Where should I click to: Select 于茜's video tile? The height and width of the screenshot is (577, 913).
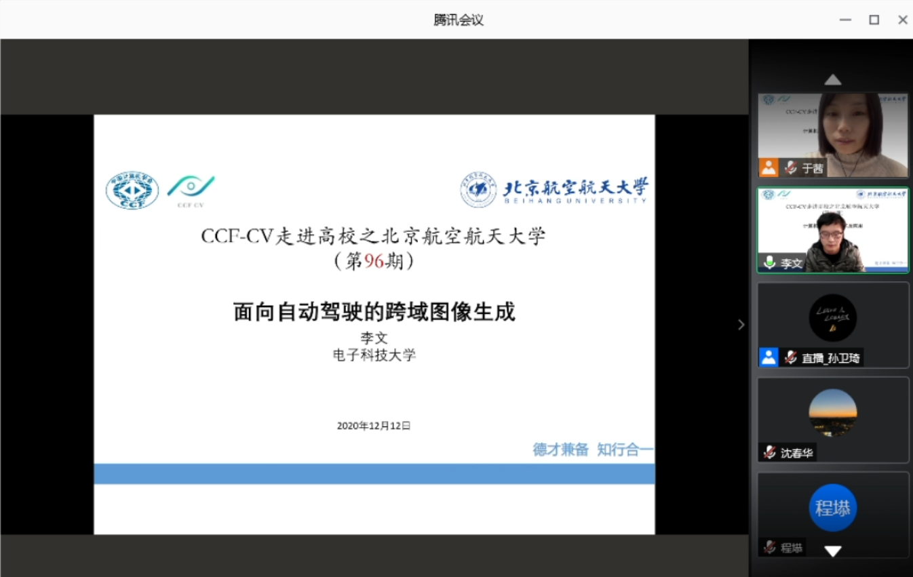click(833, 135)
